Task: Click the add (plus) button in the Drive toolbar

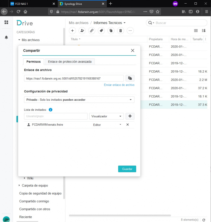Action: click(72, 31)
